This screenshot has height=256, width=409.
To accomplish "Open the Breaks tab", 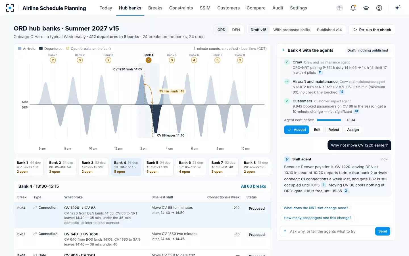I will [x=155, y=8].
